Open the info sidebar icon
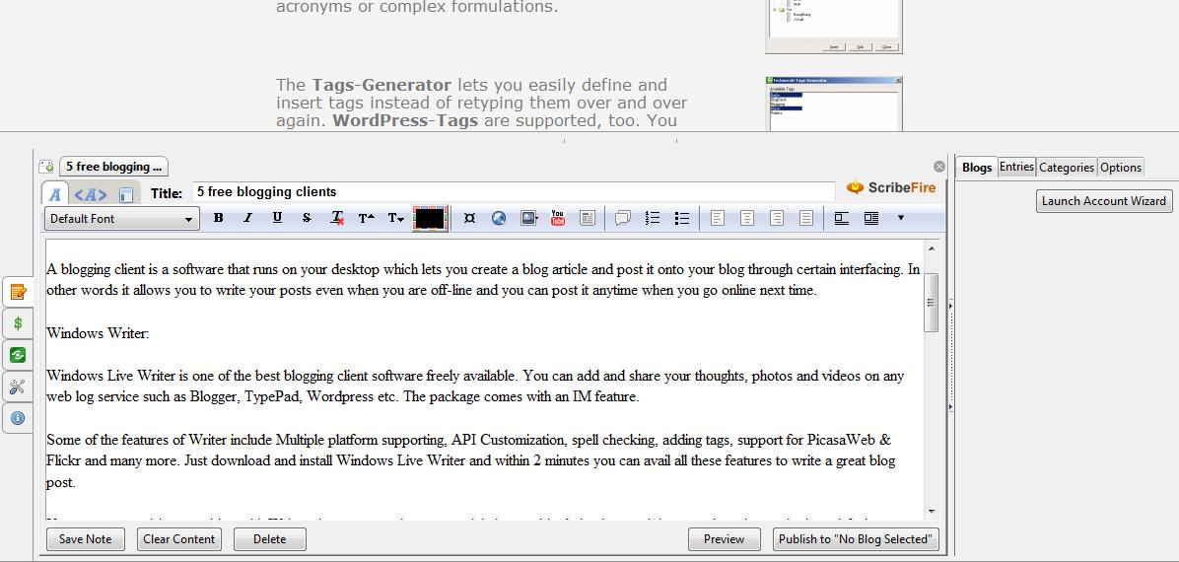This screenshot has height=562, width=1179. pos(18,418)
